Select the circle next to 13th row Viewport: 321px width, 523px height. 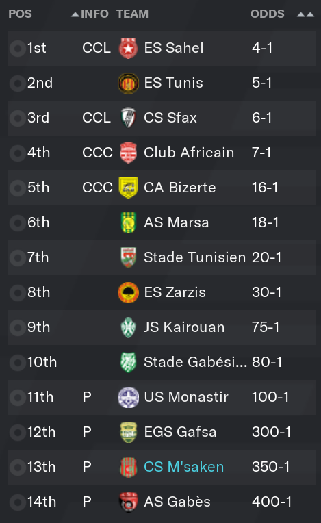coord(17,468)
